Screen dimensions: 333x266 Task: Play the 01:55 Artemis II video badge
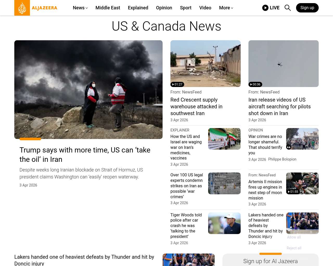293,192
